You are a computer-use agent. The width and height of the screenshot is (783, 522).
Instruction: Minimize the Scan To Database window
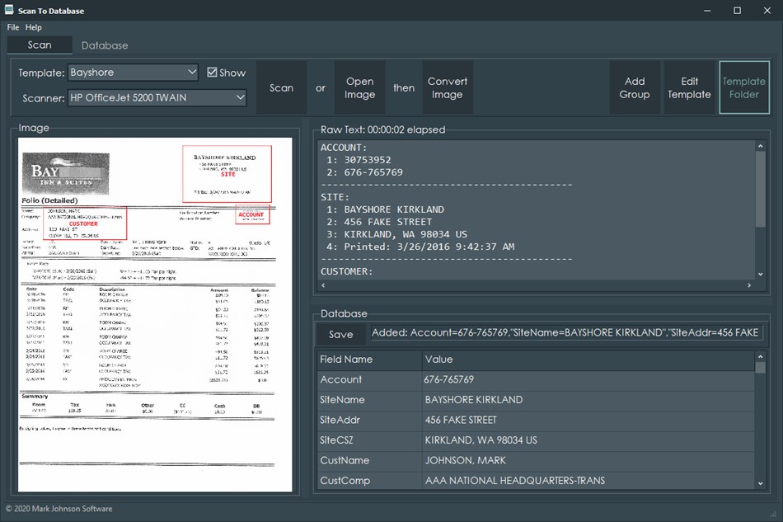pos(707,11)
